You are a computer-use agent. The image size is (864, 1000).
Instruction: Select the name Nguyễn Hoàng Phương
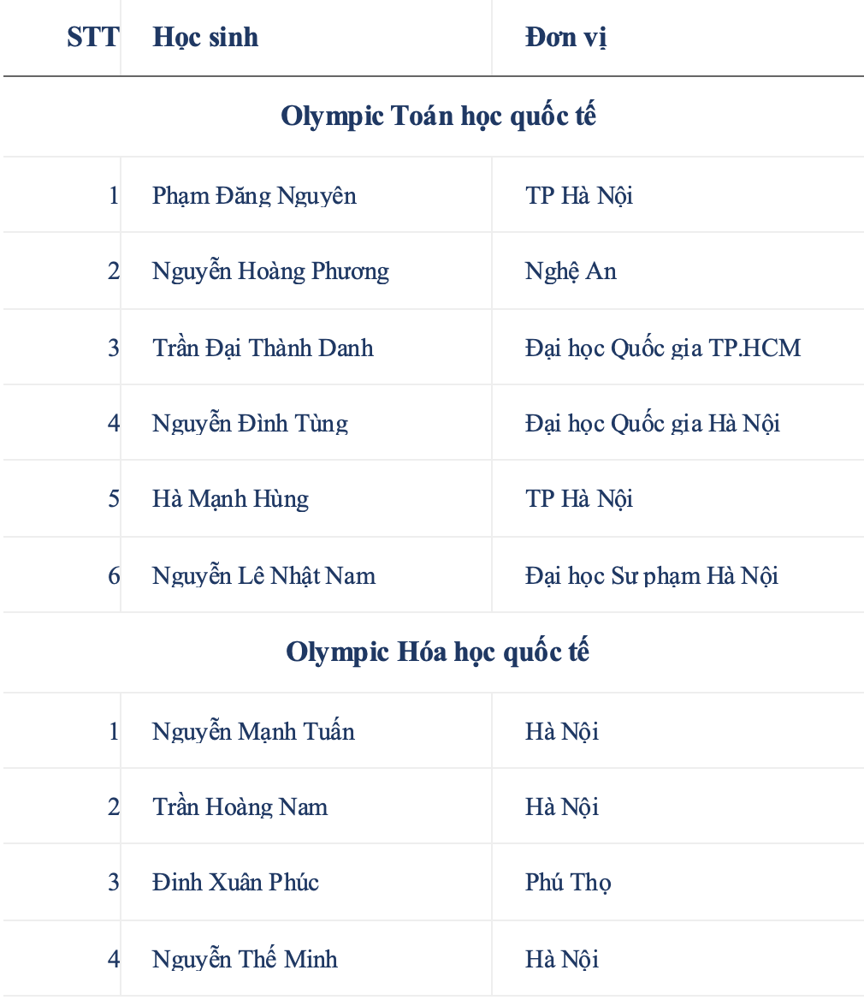270,271
